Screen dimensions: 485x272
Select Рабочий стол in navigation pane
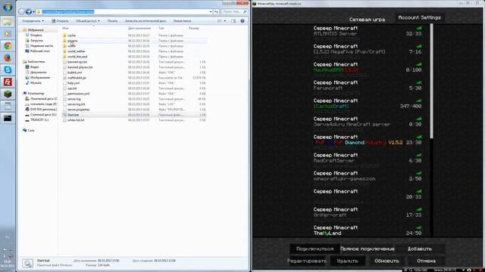tap(40, 51)
